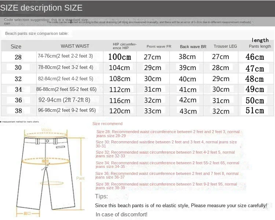The image size is (275, 220).
Task: Click pants length value '49cm'
Action: click(255, 89)
